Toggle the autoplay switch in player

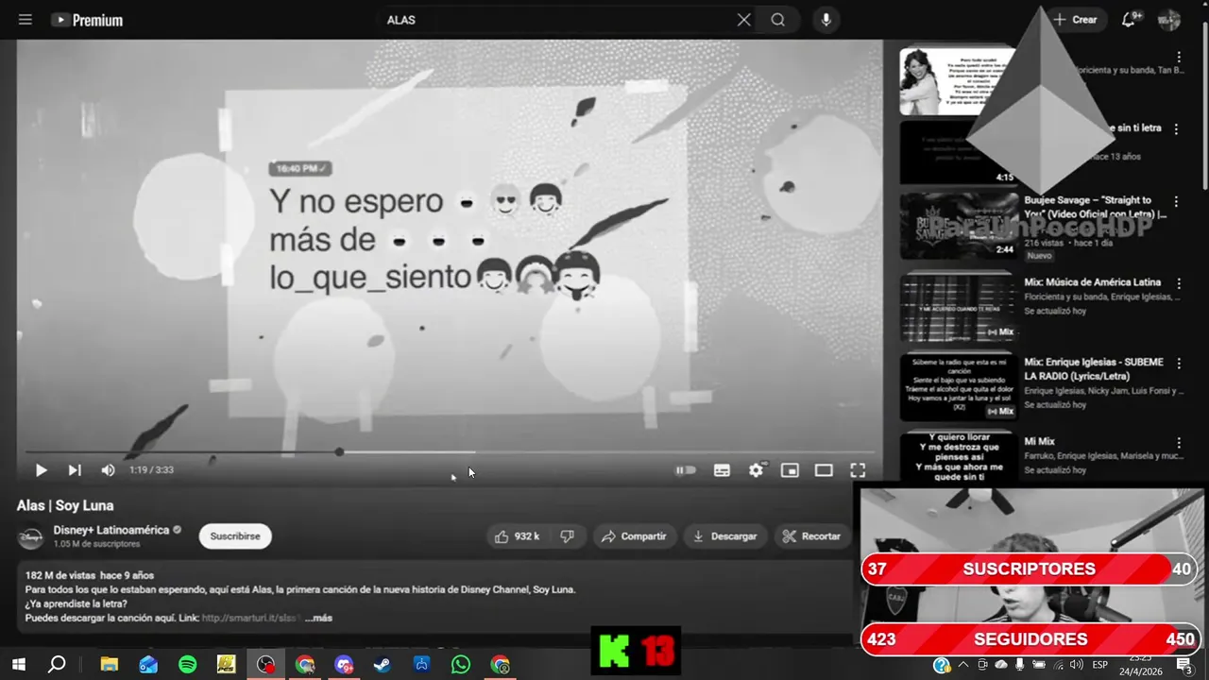point(686,470)
